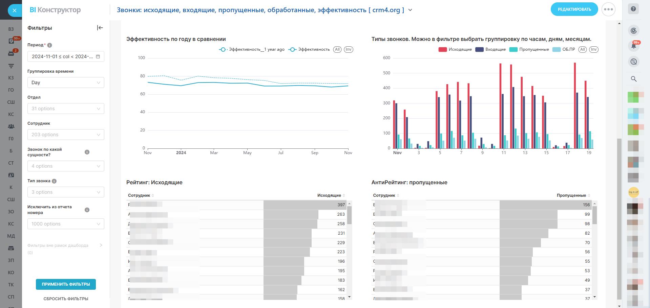Open the three-dots more options menu
The width and height of the screenshot is (650, 308).
[x=608, y=9]
